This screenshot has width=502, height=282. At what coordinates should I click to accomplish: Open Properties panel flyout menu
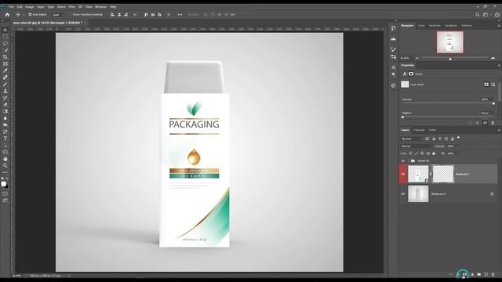click(x=499, y=65)
